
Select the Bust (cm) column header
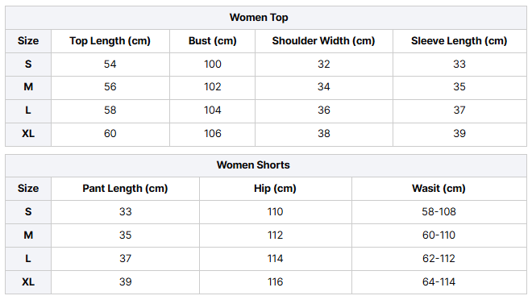coord(212,40)
